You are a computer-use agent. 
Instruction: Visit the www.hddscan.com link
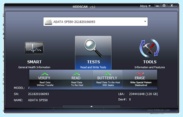click(159, 110)
